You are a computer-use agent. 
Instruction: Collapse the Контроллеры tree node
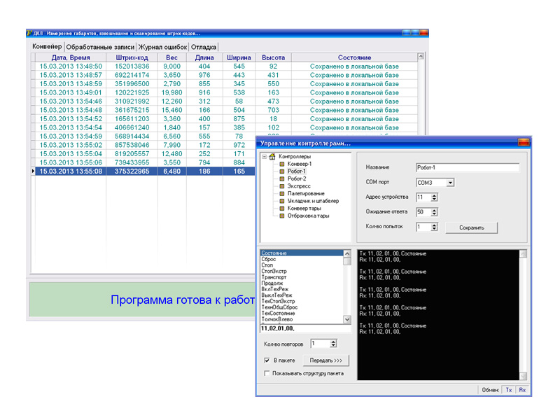(x=264, y=156)
